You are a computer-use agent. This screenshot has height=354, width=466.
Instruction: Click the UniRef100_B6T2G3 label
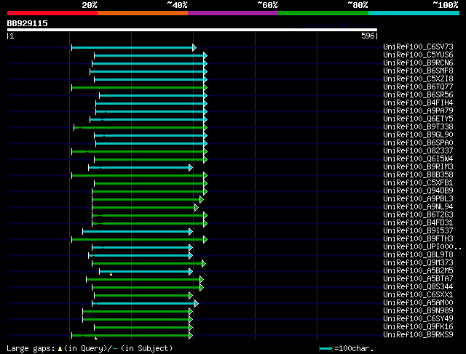click(418, 215)
